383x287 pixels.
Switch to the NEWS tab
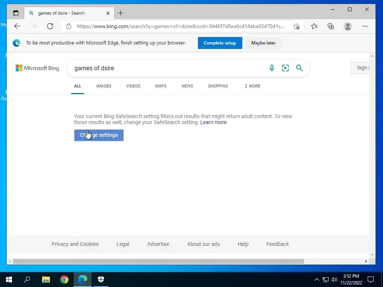pos(187,86)
